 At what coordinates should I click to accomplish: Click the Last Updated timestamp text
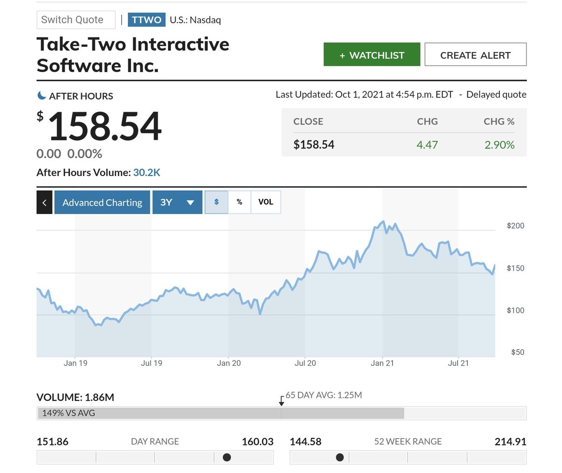click(x=364, y=95)
